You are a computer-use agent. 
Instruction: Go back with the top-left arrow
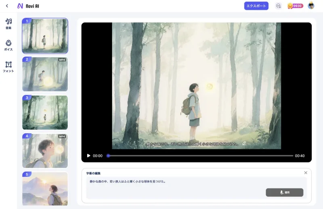(x=7, y=6)
